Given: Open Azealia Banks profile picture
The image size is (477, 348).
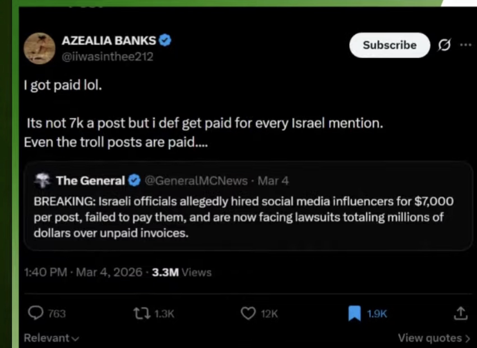Looking at the screenshot, I should (39, 48).
